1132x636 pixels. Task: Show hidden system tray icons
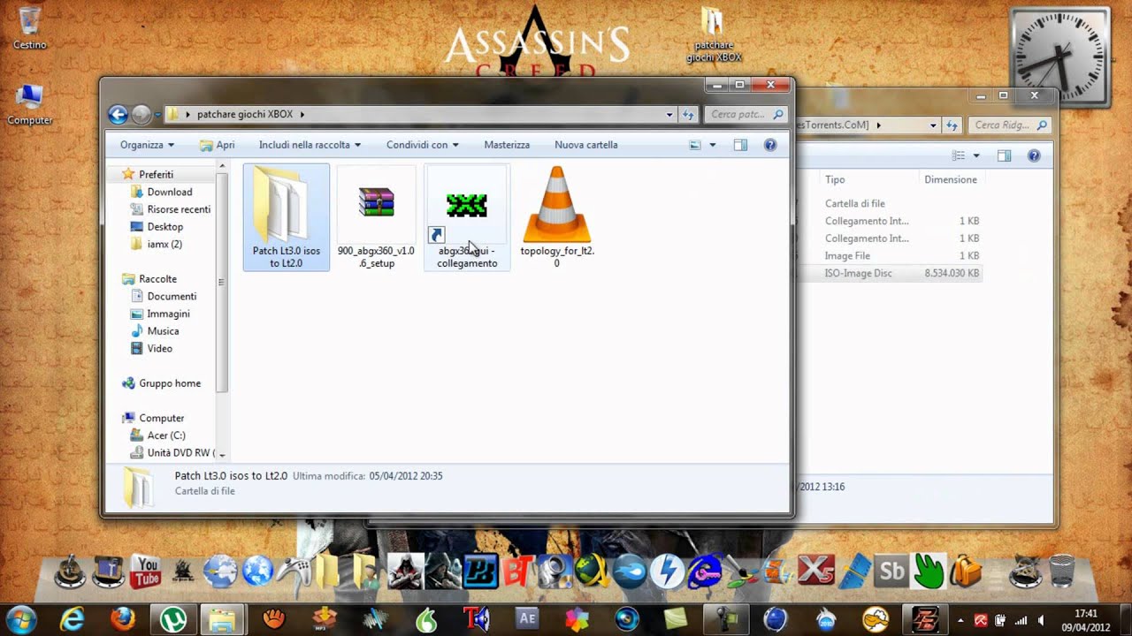pyautogui.click(x=960, y=620)
